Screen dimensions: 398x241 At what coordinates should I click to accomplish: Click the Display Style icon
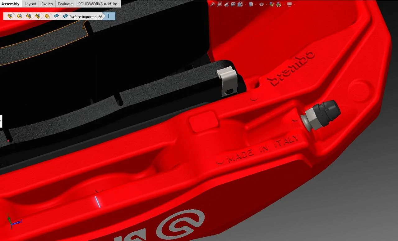pos(251,4)
